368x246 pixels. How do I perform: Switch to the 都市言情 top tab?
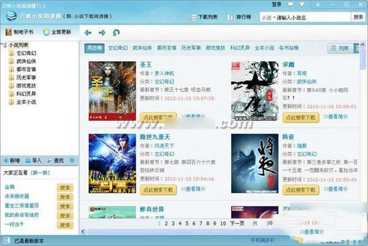(x=167, y=48)
